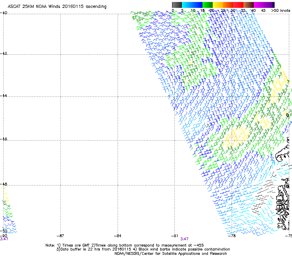Click the black coastline outline at bottom right
The image size is (292, 256).
tap(283, 204)
